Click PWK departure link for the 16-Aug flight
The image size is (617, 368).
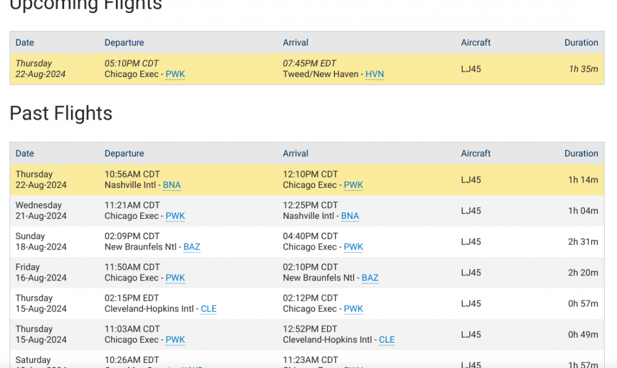[175, 278]
